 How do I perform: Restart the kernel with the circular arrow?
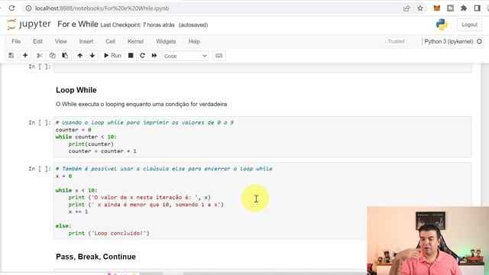click(x=142, y=56)
